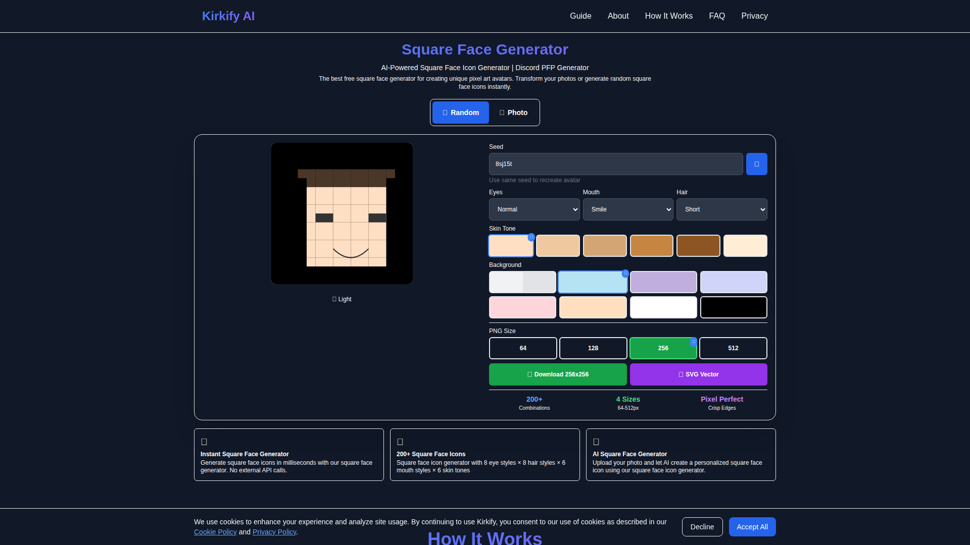Click into the Seed input field
970x545 pixels.
tap(615, 164)
